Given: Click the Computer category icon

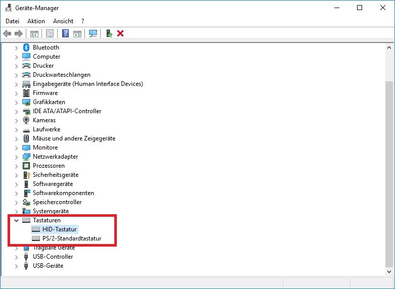Looking at the screenshot, I should click(26, 57).
